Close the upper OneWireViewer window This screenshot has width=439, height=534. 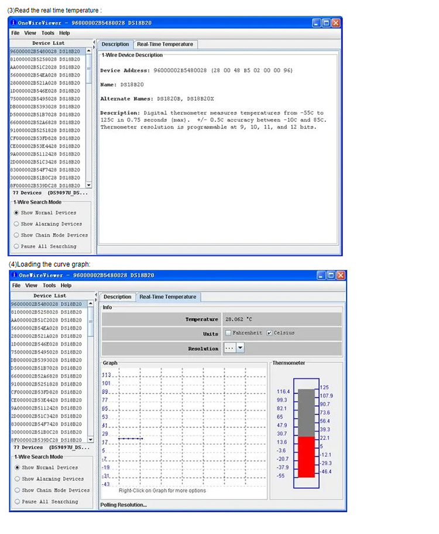(335, 23)
